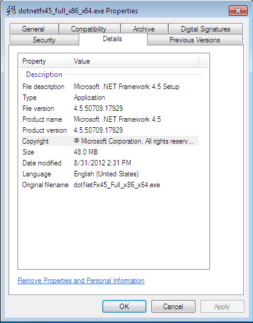Click the Application type value
Viewport: 253px width, 323px height.
90,98
